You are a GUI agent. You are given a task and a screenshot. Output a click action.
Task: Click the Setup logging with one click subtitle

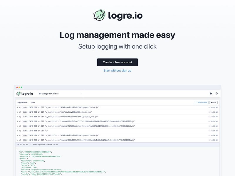click(x=117, y=47)
